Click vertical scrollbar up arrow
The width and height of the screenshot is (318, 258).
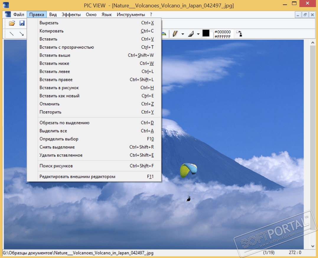pyautogui.click(x=312, y=43)
